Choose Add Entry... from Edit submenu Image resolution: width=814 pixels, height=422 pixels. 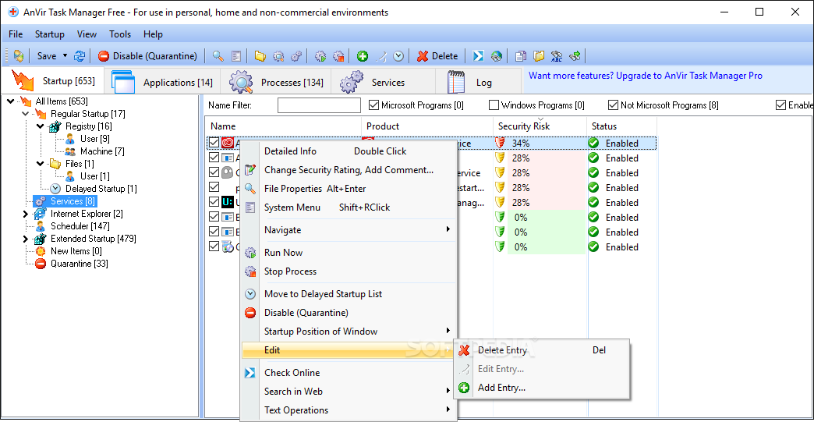click(542, 388)
